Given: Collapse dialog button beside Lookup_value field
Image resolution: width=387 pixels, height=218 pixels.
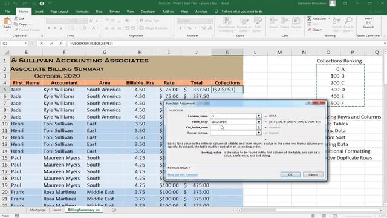Looking at the screenshot, I should (x=259, y=116).
